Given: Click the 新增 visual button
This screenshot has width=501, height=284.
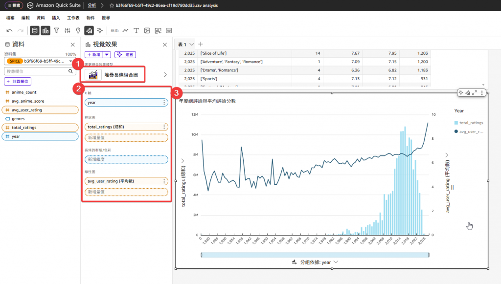Looking at the screenshot, I should 94,55.
